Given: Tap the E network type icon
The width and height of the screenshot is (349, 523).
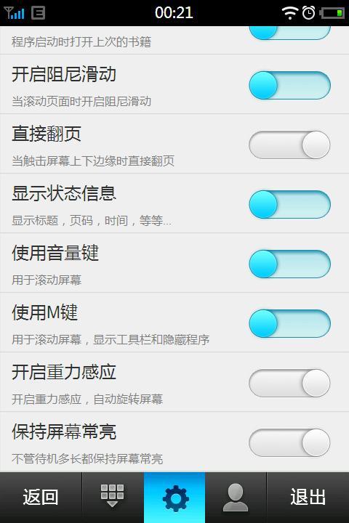Looking at the screenshot, I should tap(38, 13).
